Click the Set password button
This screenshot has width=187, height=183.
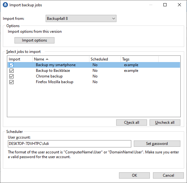(x=157, y=144)
